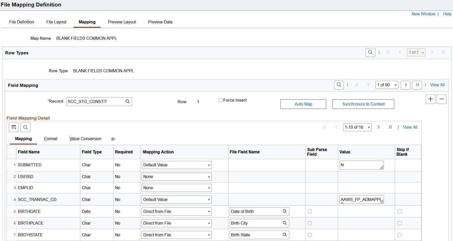This screenshot has width=453, height=241.
Task: Check Sub Parse Field for BIRTHDATE
Action: coord(310,212)
